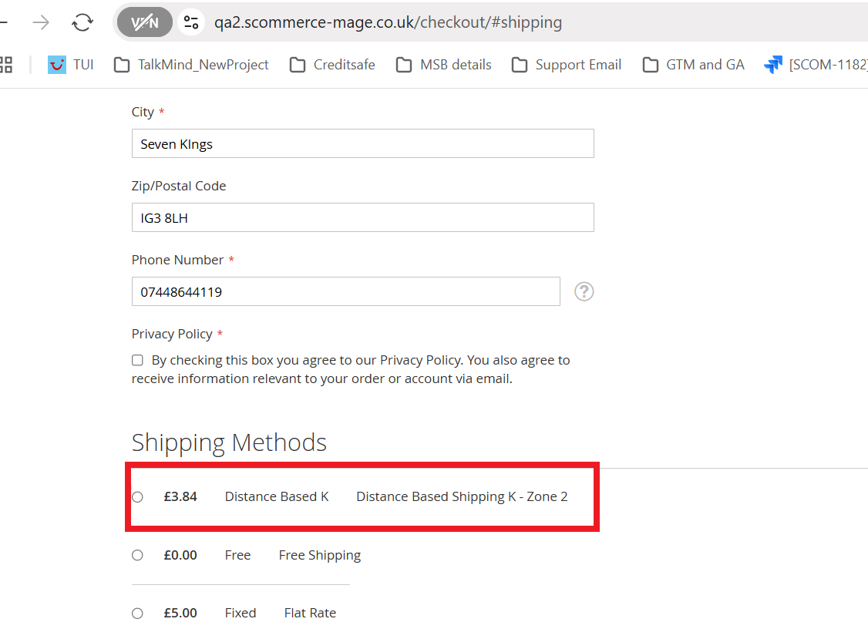Open the apps grid shortcut

point(6,65)
